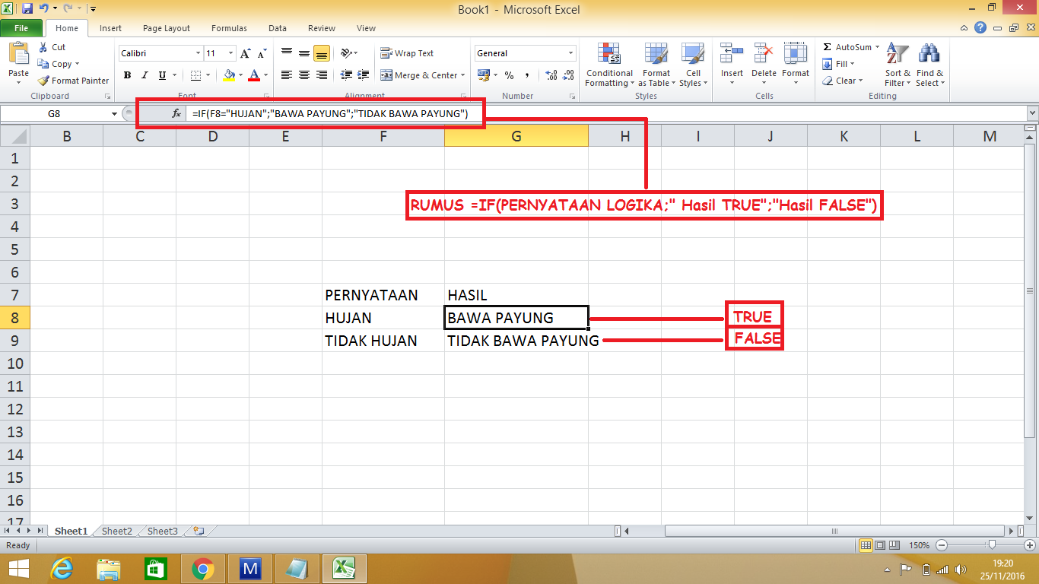Toggle Italic formatting
1039x584 pixels.
(x=145, y=75)
